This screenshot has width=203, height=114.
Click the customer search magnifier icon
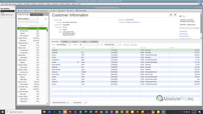tap(38, 22)
